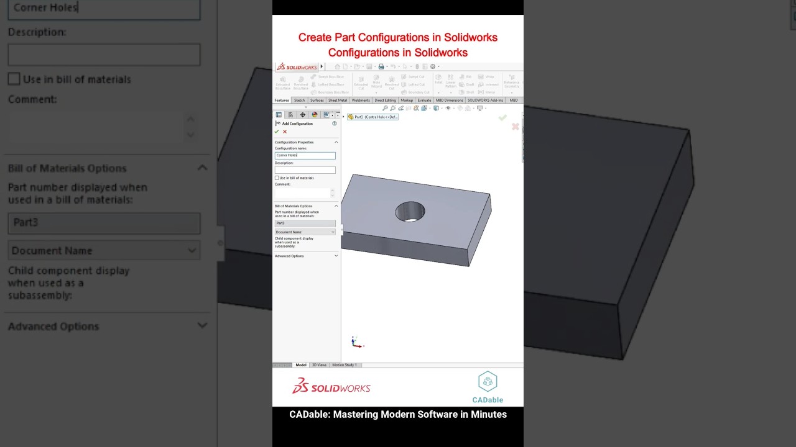
Task: Select the Hole Wizard tool
Action: pos(376,81)
